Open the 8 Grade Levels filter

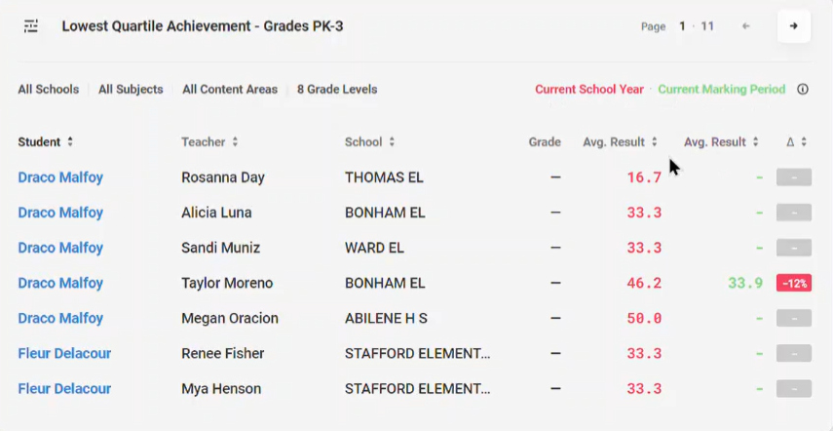point(337,90)
